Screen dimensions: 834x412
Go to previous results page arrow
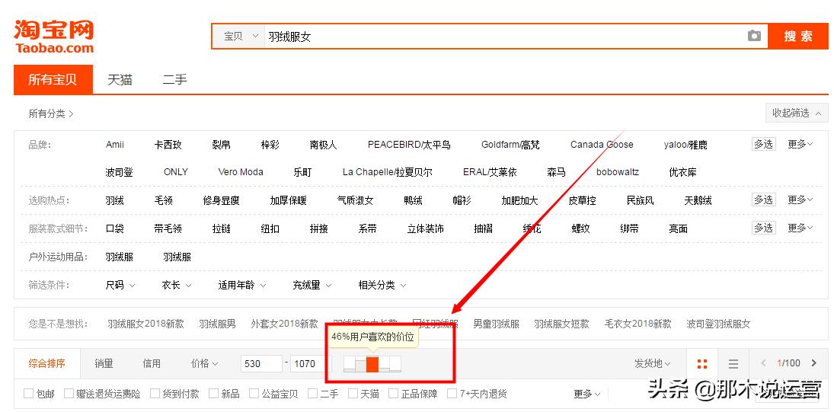pos(763,363)
